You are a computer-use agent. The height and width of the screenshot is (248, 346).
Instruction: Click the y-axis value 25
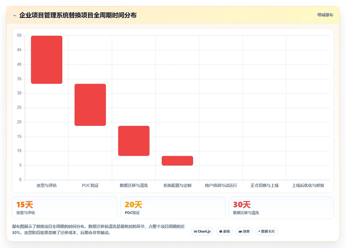click(x=19, y=107)
